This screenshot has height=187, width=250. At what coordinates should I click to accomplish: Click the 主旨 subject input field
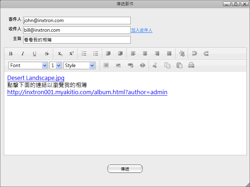coord(77,40)
